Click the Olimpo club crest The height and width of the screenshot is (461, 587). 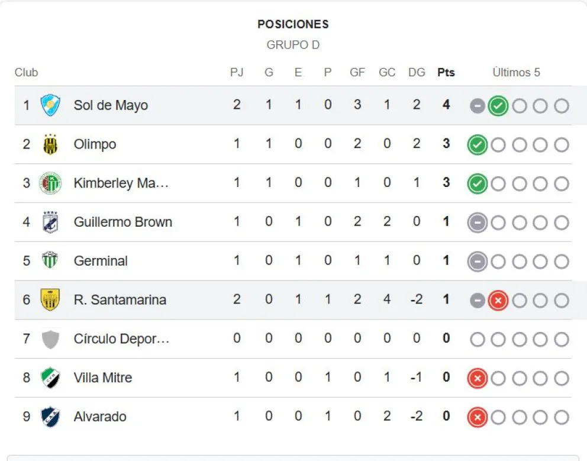click(50, 144)
